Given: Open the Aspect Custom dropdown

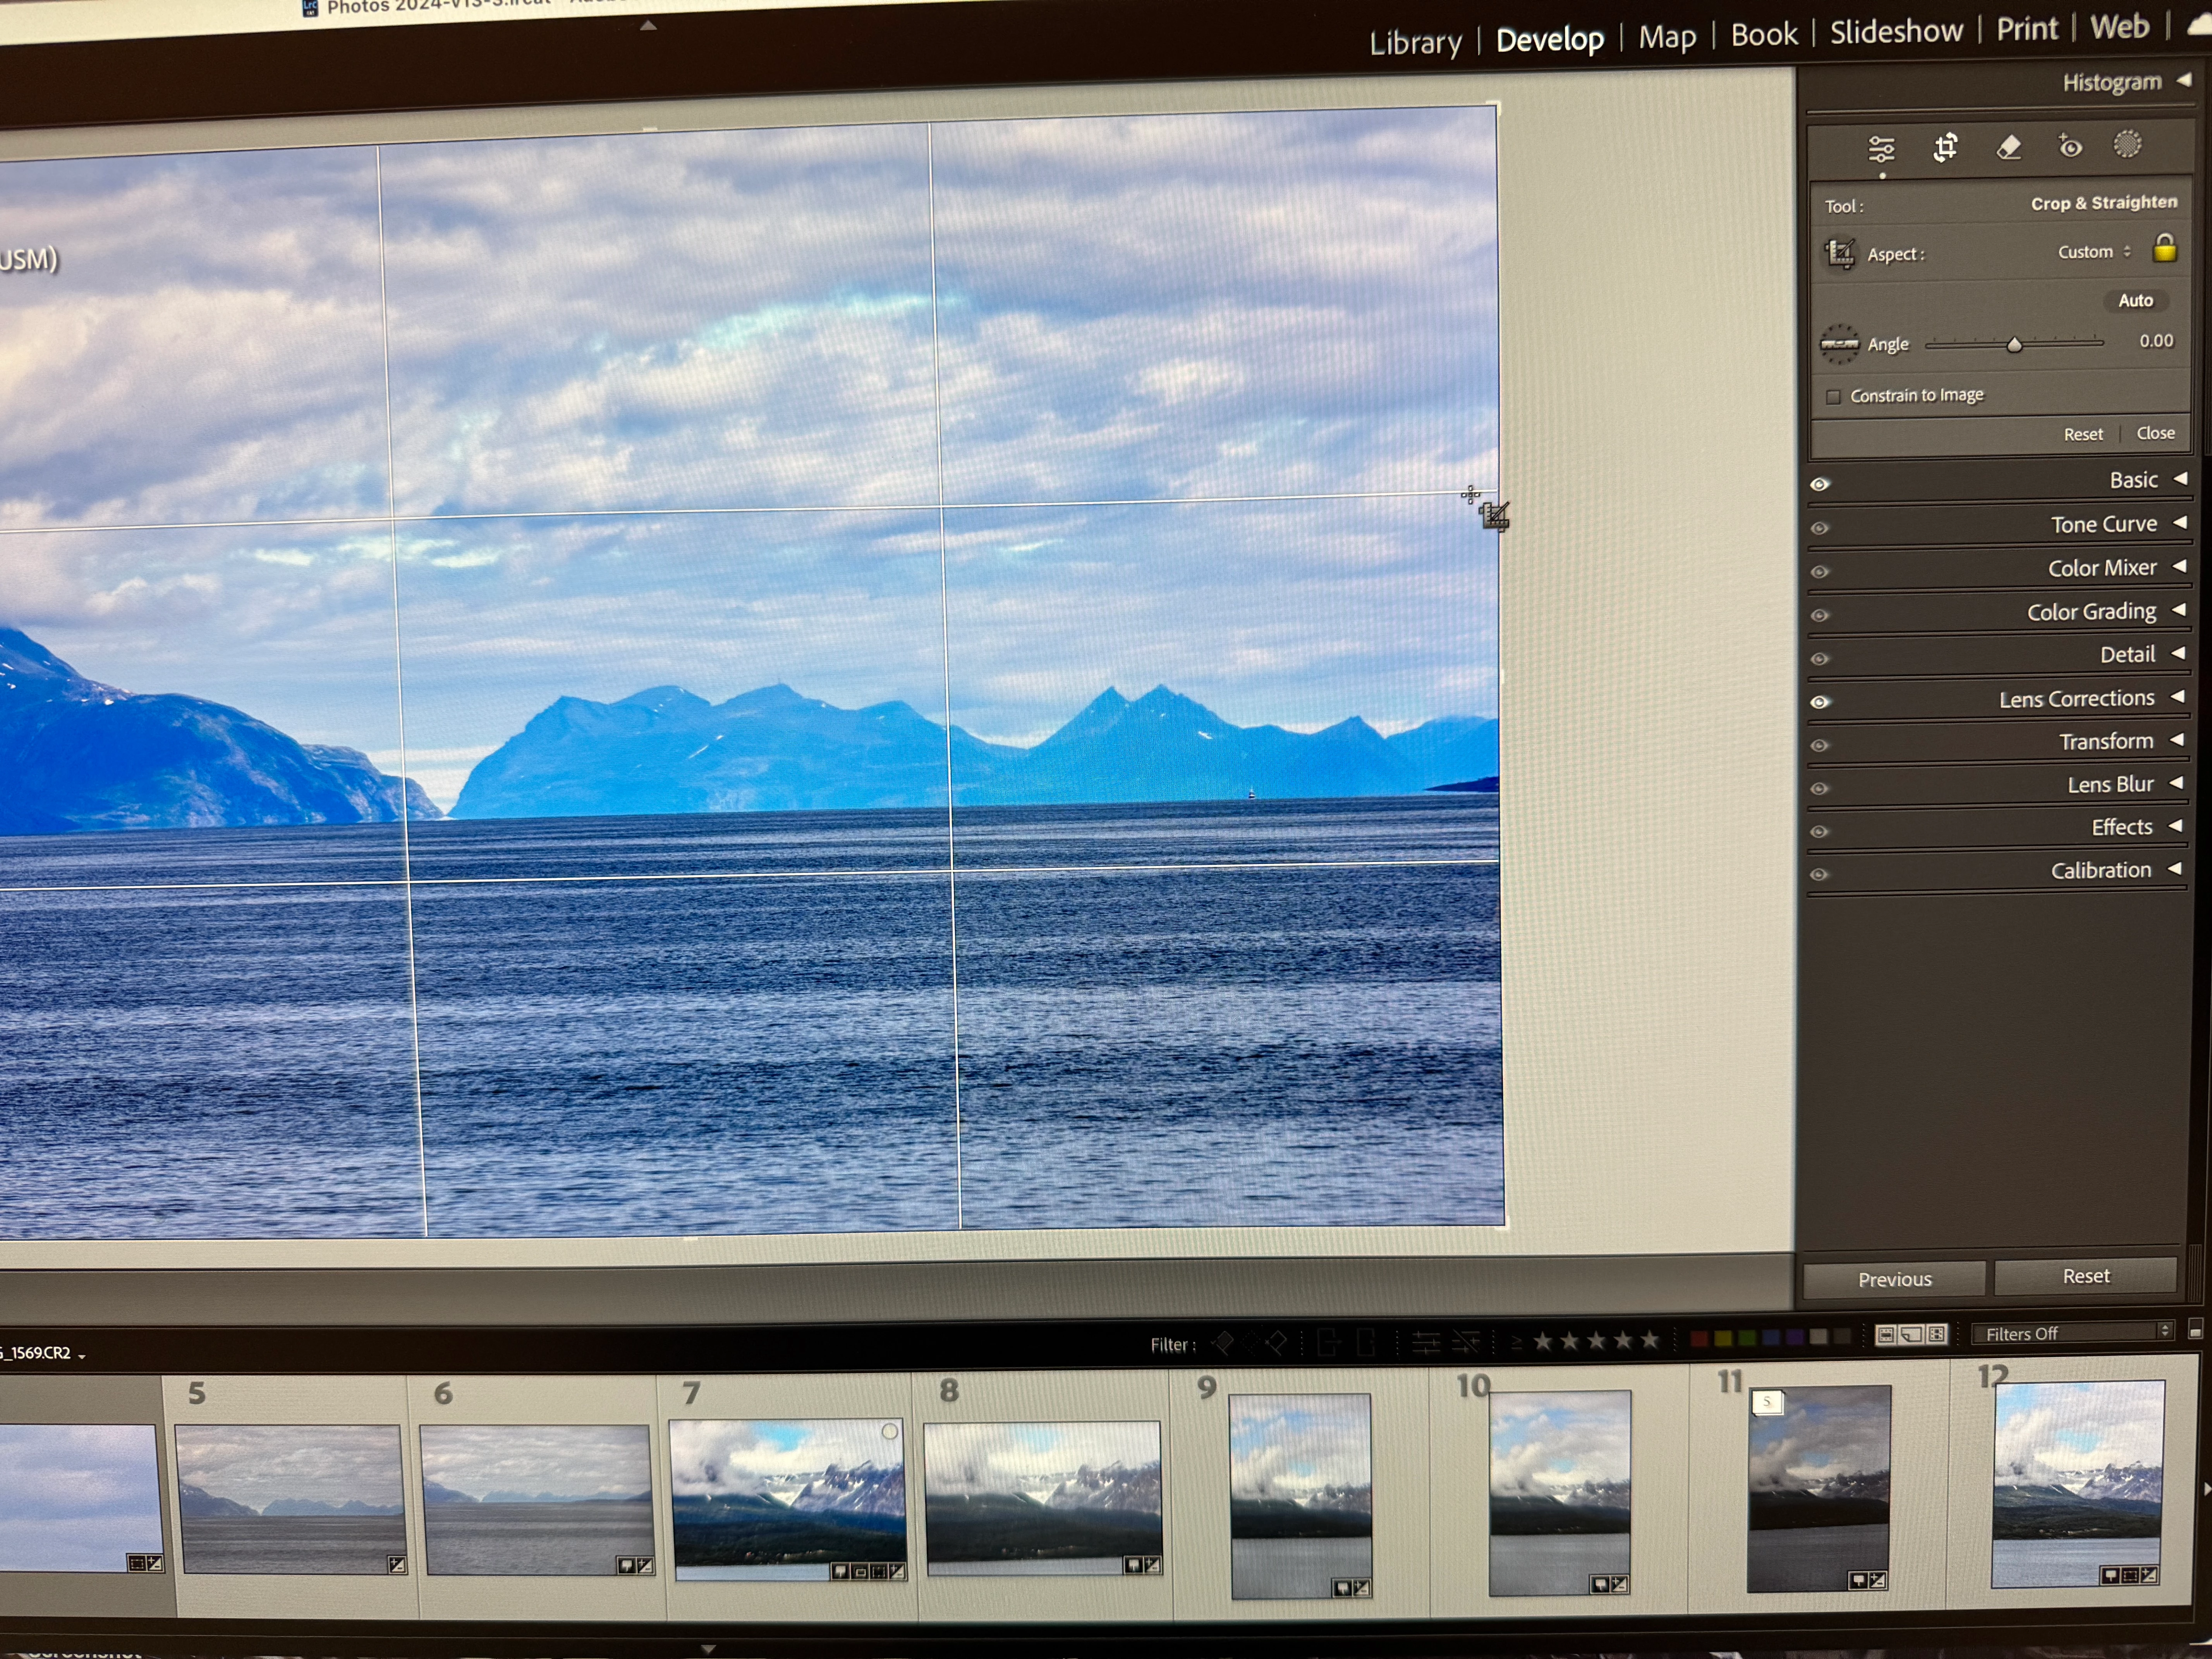Looking at the screenshot, I should 2093,252.
